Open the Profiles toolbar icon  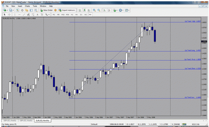click(x=10, y=10)
